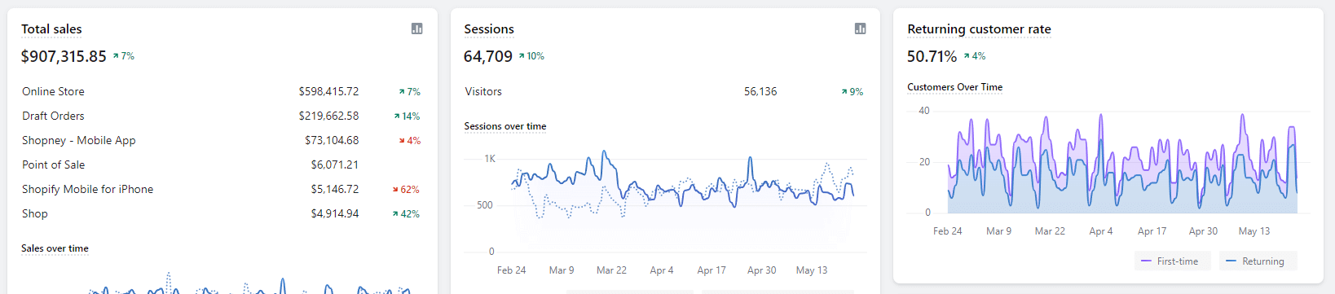Click May 13 label on customers chart
1335x294 pixels.
click(x=1254, y=231)
